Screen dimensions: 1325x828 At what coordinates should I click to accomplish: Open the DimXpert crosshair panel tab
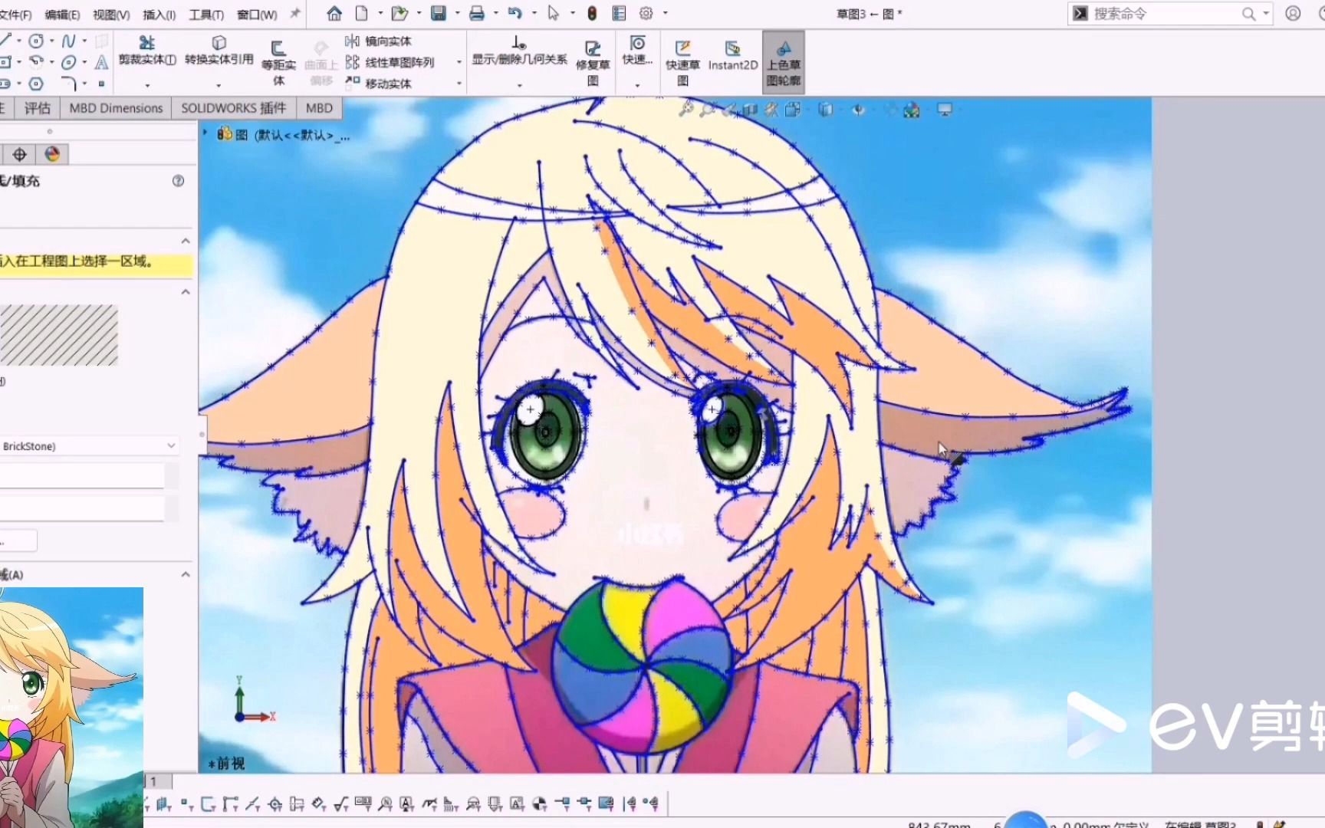coord(19,154)
